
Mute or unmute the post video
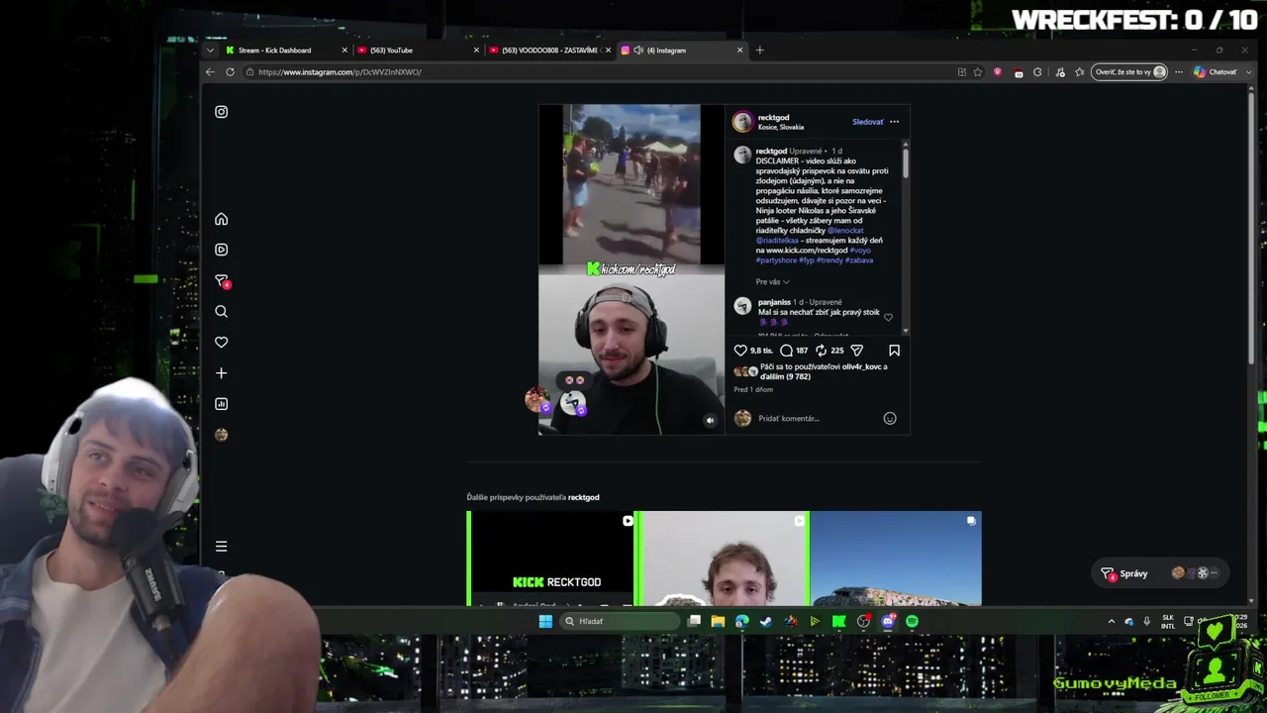(710, 421)
